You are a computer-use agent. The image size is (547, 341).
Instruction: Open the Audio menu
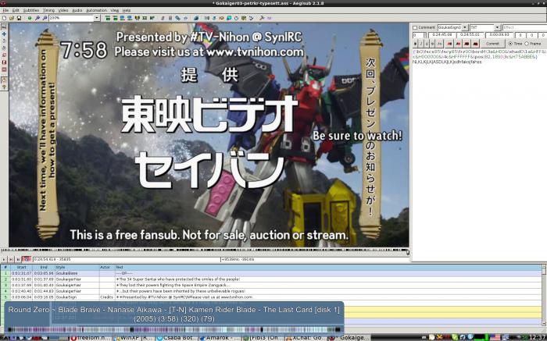pyautogui.click(x=77, y=10)
